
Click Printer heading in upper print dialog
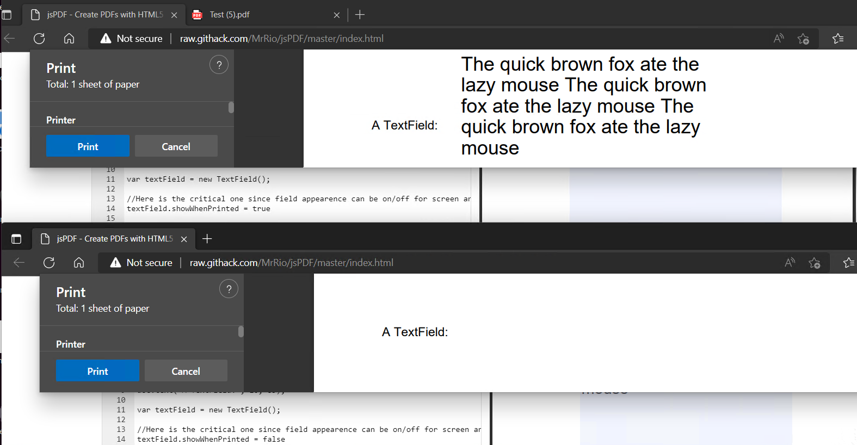coord(61,120)
